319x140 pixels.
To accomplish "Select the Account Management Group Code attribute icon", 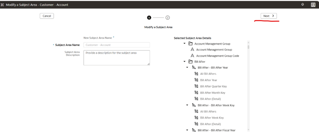I will pyautogui.click(x=192, y=56).
